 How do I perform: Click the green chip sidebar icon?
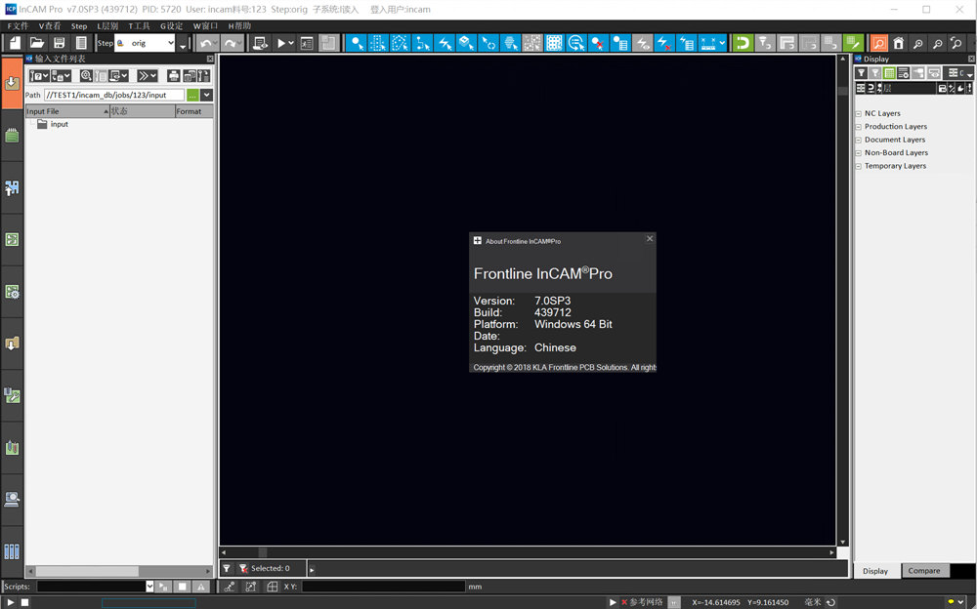[12, 135]
